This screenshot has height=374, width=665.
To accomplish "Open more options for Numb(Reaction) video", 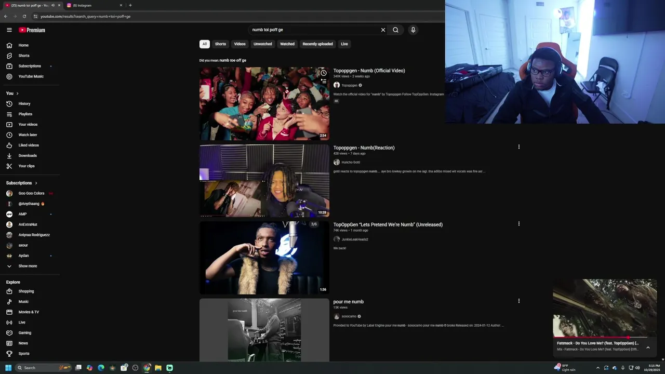I will pos(518,147).
